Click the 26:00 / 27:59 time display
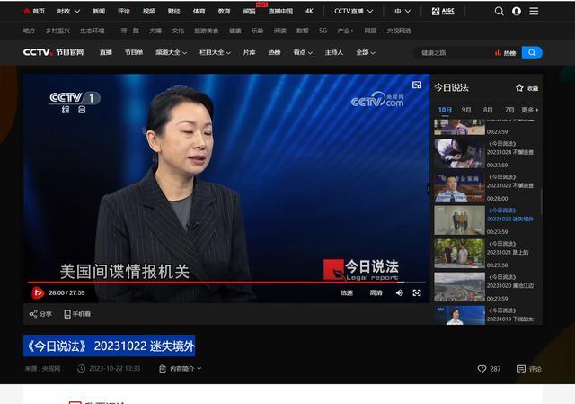Screen dimensions: 575x404 point(66,292)
